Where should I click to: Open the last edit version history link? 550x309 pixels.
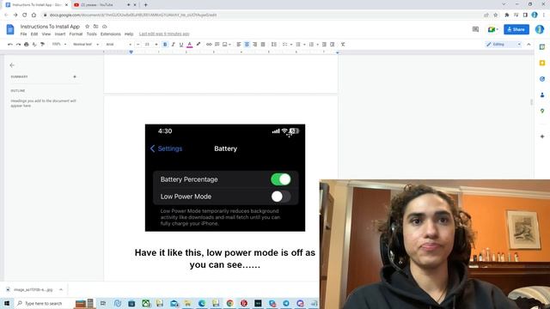point(164,34)
